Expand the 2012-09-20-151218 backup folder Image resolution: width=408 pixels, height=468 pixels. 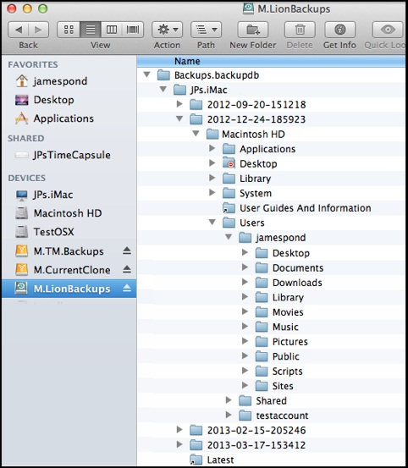(179, 104)
